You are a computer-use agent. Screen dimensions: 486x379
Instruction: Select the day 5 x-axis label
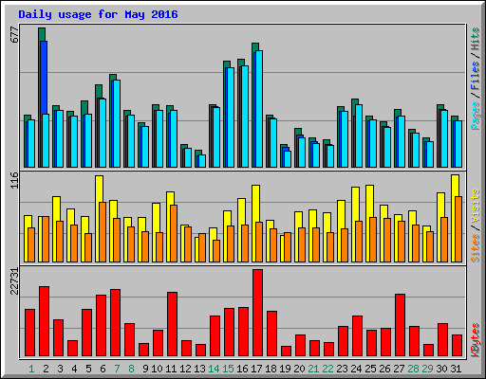[88, 369]
